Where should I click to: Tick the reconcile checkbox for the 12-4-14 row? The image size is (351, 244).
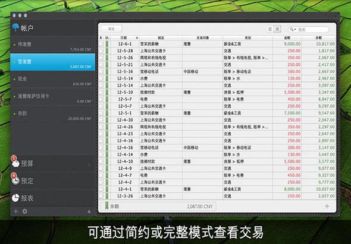(101, 154)
